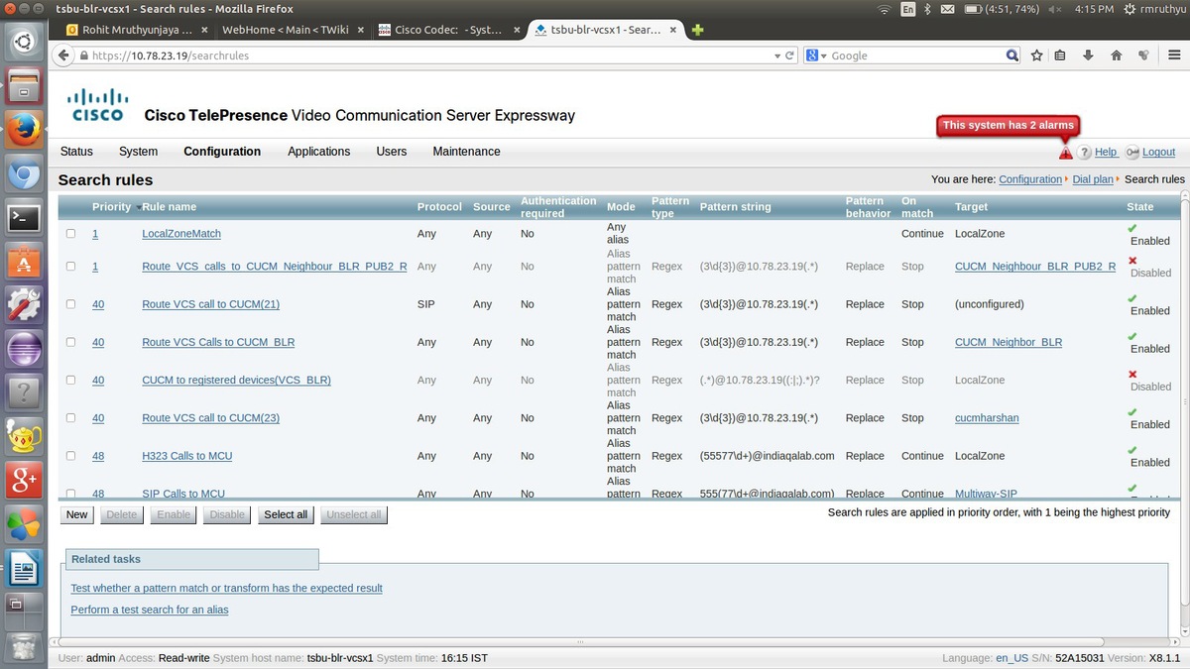Sort by Priority column header
1190x669 pixels.
(x=111, y=207)
